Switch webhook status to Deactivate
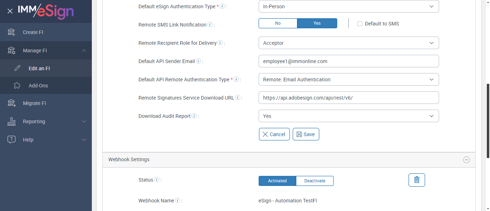This screenshot has width=490, height=211. point(315,181)
